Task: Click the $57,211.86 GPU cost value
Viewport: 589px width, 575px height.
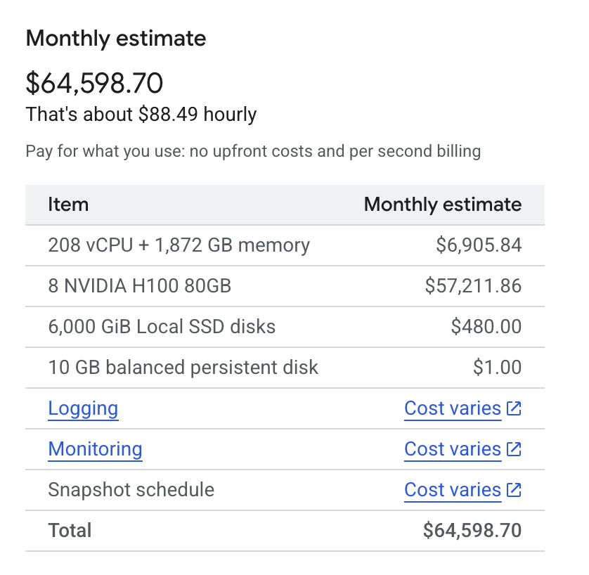Action: click(473, 286)
